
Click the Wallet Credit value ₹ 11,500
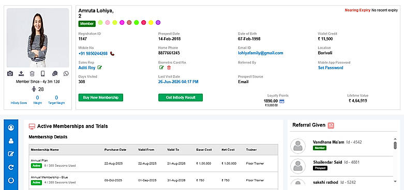click(325, 39)
